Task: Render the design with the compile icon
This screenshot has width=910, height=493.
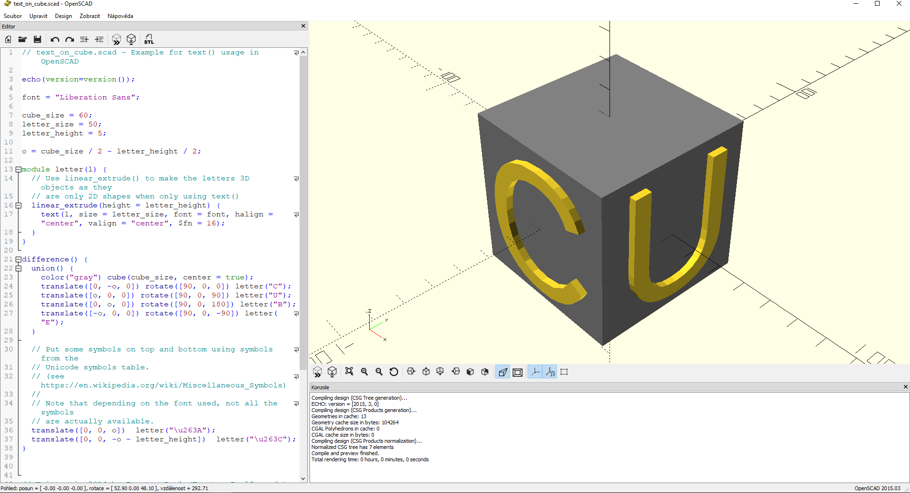Action: (x=131, y=39)
